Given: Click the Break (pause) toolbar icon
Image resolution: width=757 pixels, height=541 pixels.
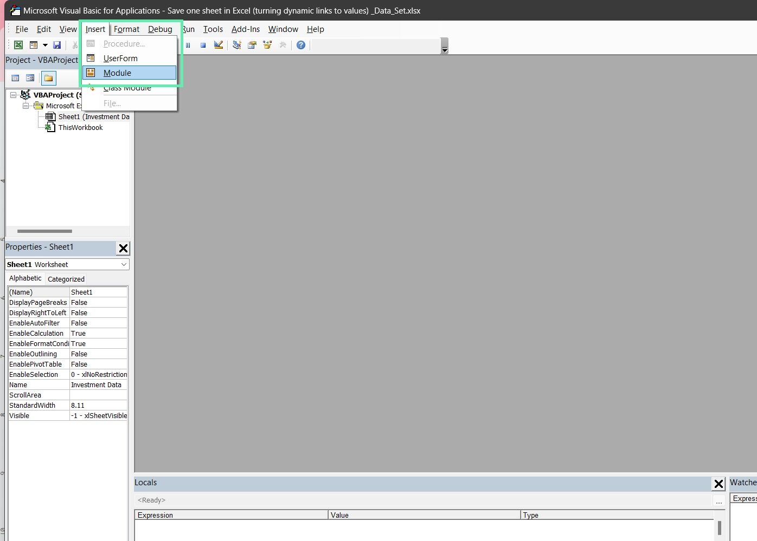Looking at the screenshot, I should coord(188,45).
